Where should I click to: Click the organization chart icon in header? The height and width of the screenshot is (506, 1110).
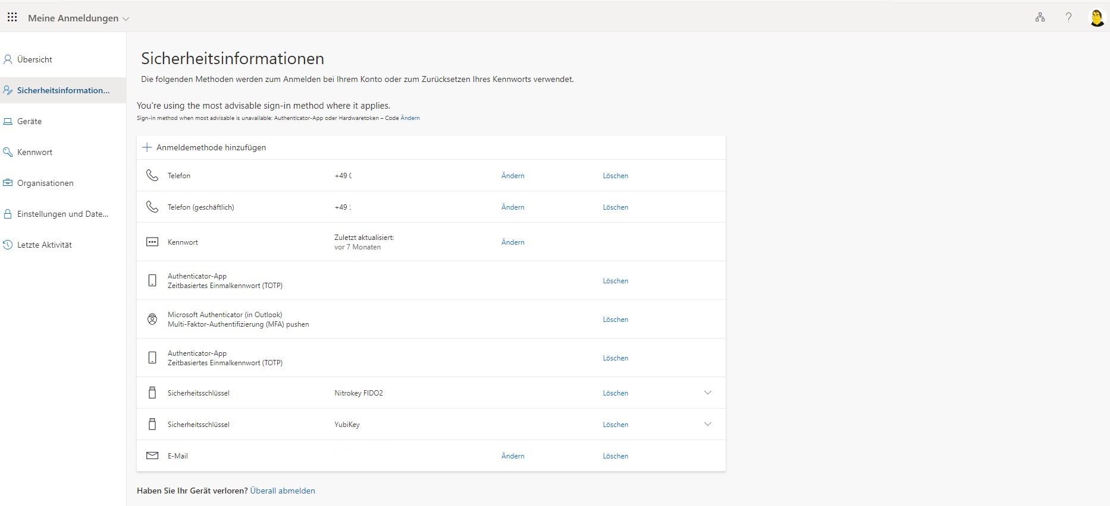pos(1040,18)
